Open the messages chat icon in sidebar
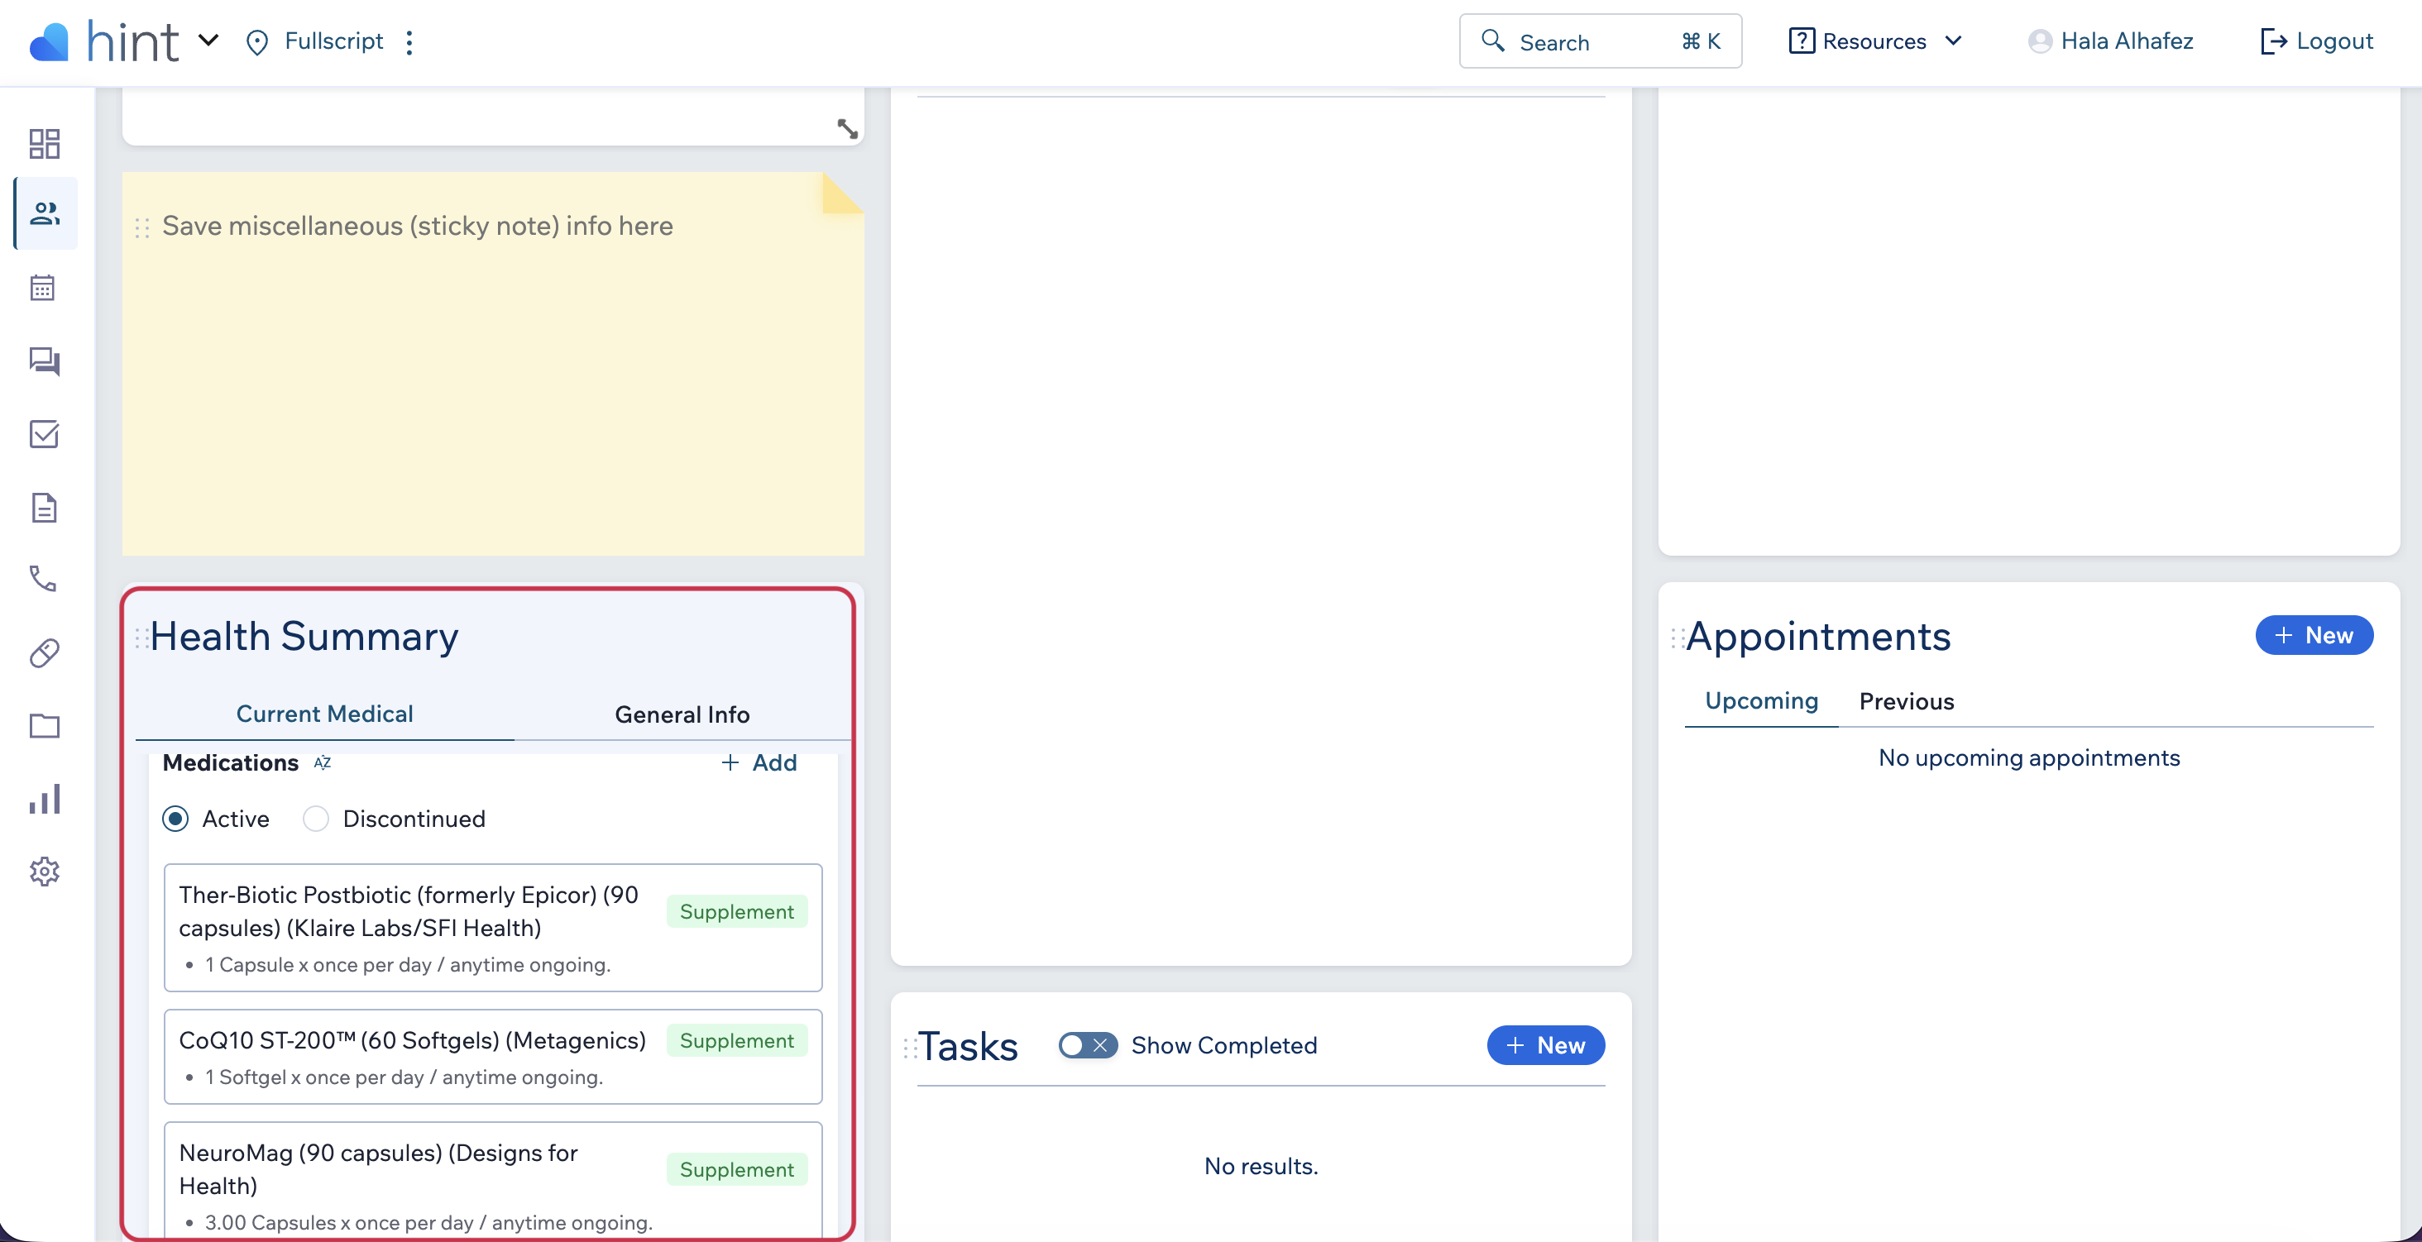 (x=44, y=361)
